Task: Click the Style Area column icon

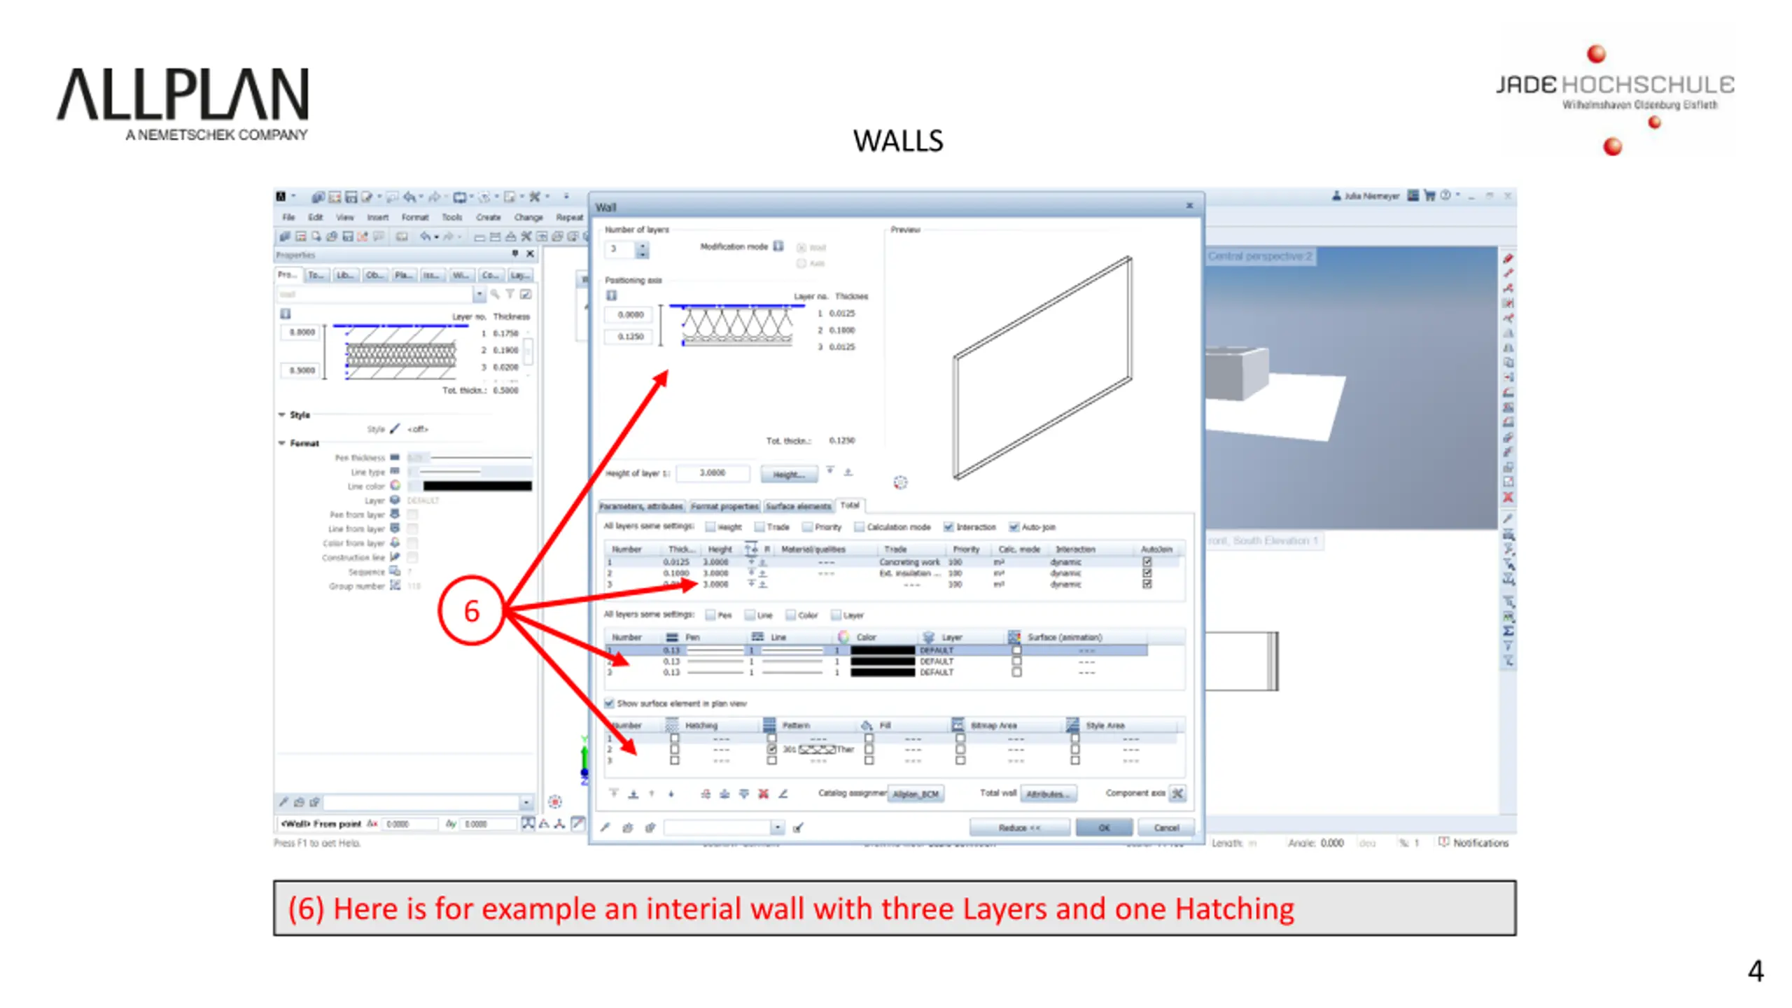Action: click(x=1072, y=724)
